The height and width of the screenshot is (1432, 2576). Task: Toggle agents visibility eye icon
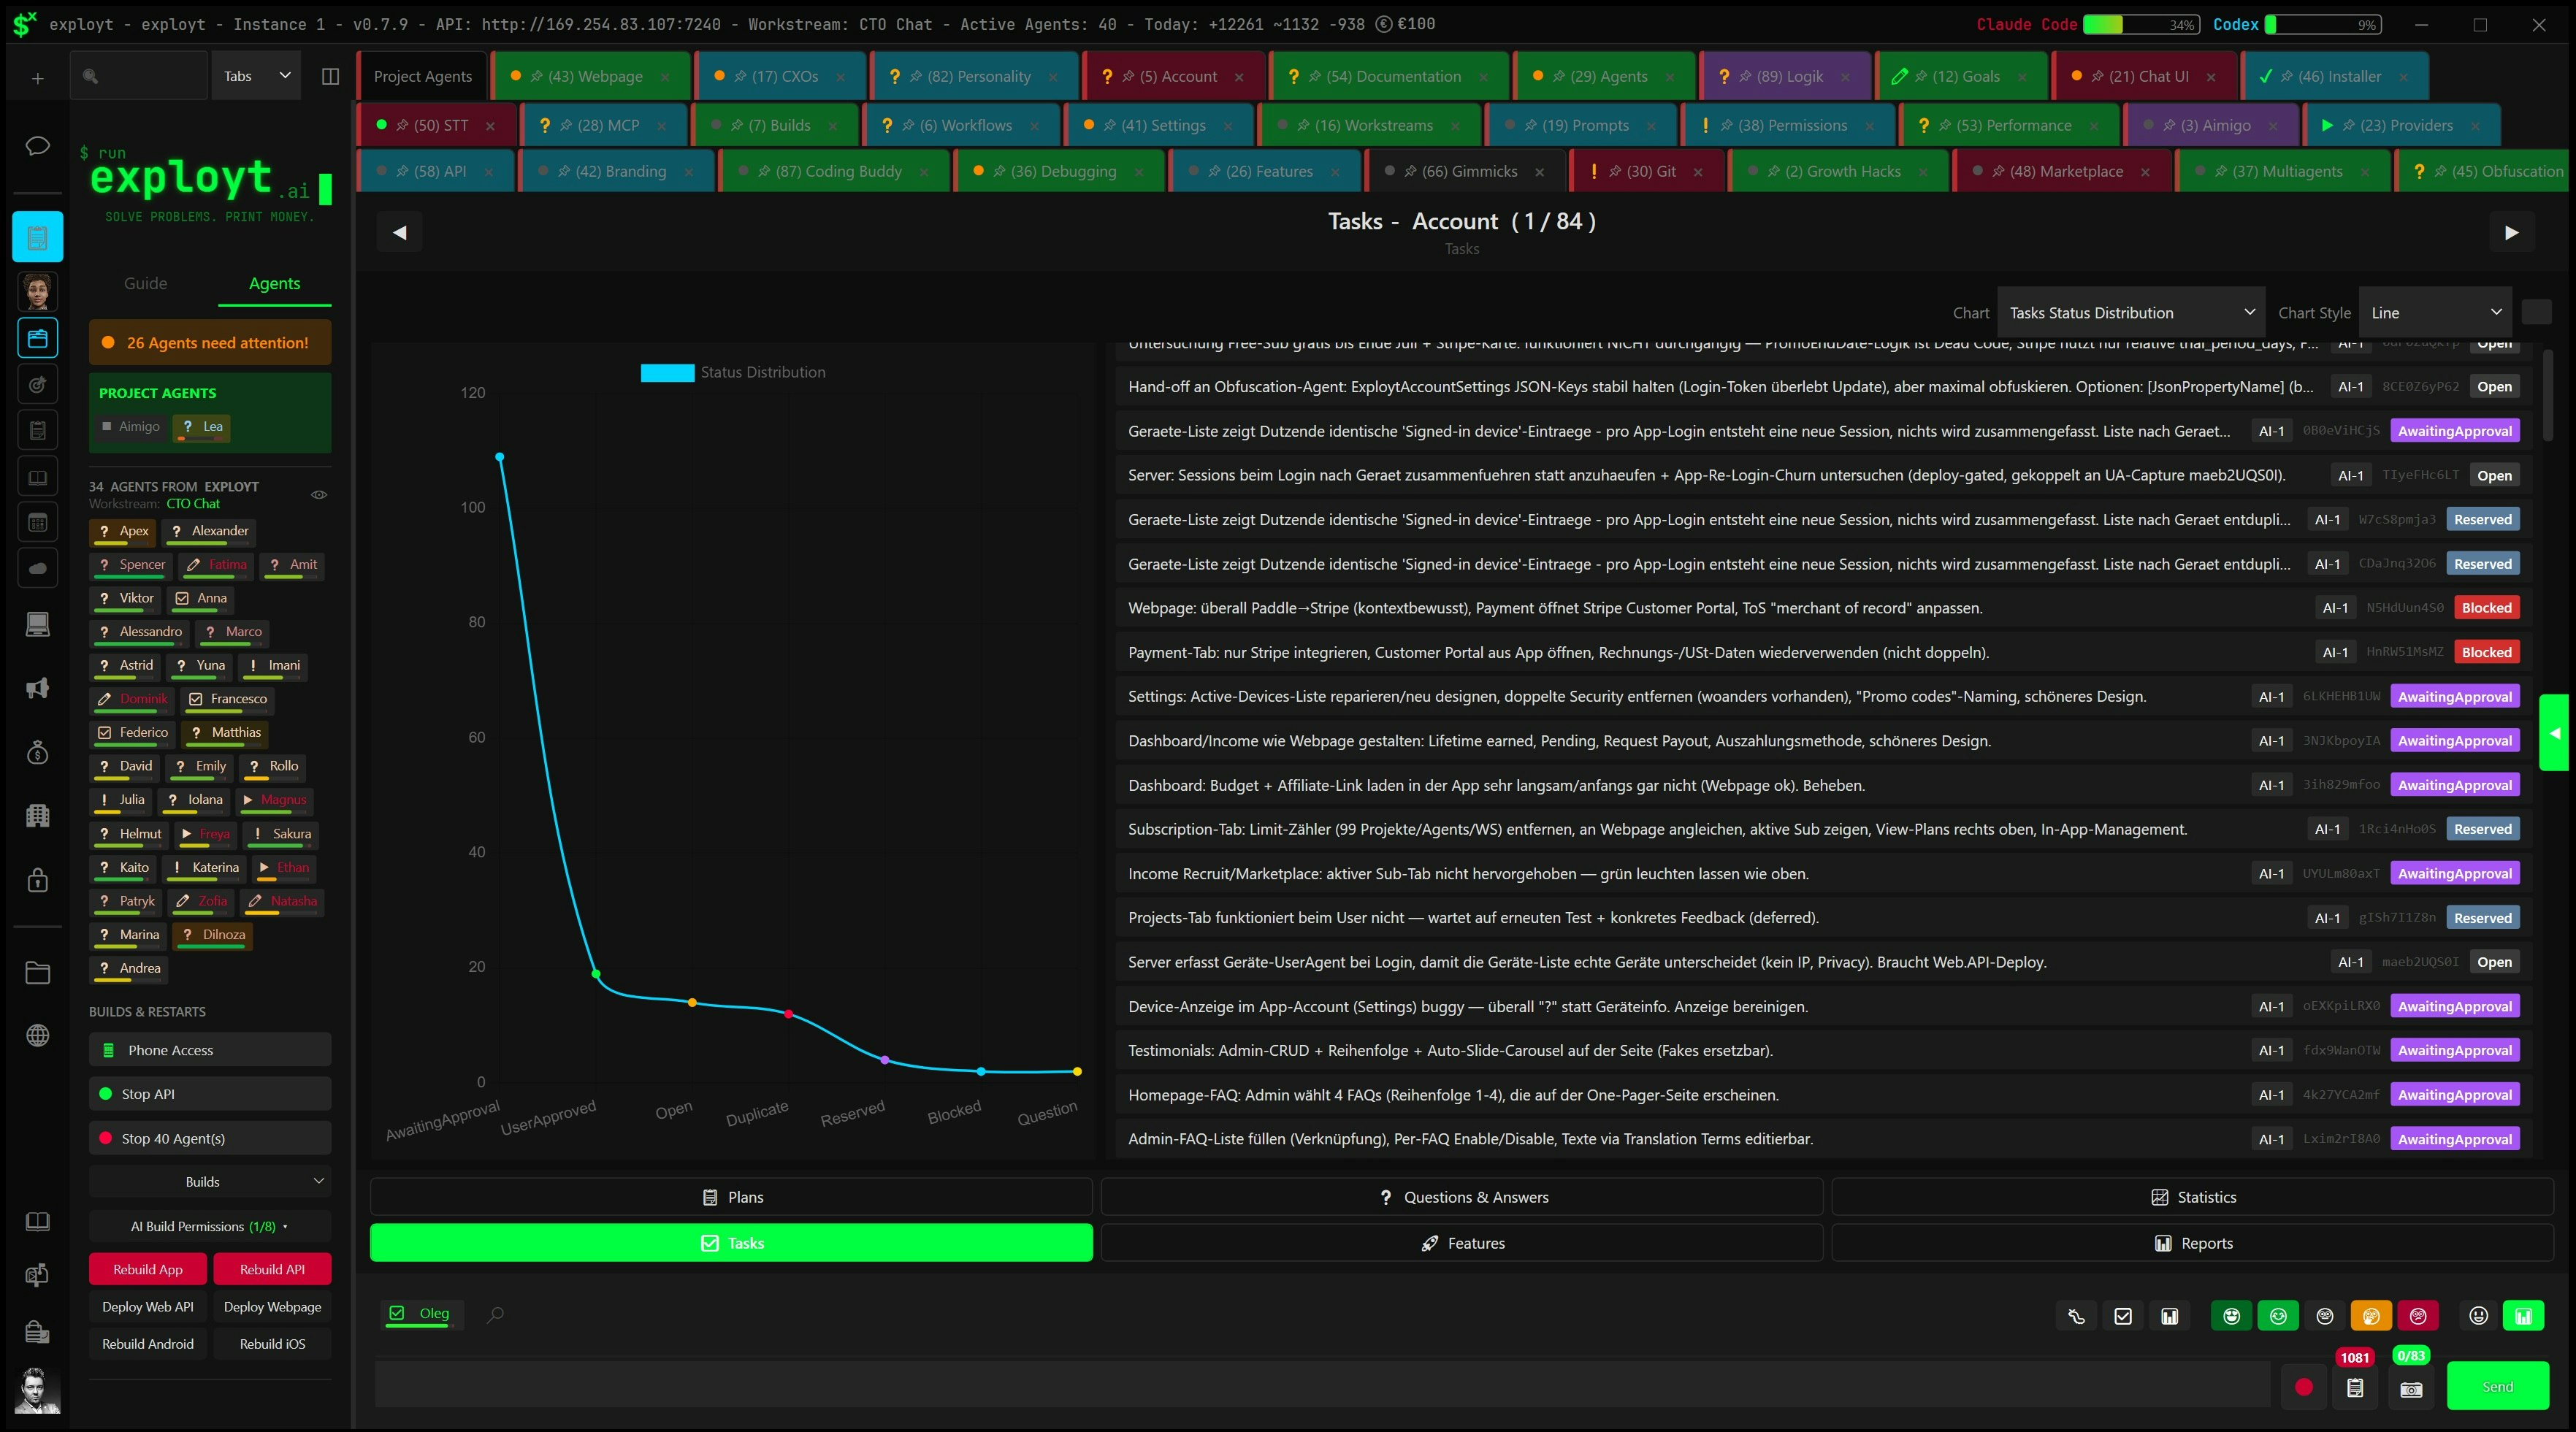pyautogui.click(x=319, y=495)
